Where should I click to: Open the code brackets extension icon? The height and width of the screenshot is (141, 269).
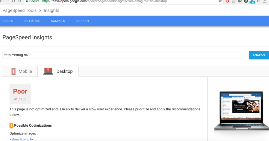pyautogui.click(x=233, y=1)
